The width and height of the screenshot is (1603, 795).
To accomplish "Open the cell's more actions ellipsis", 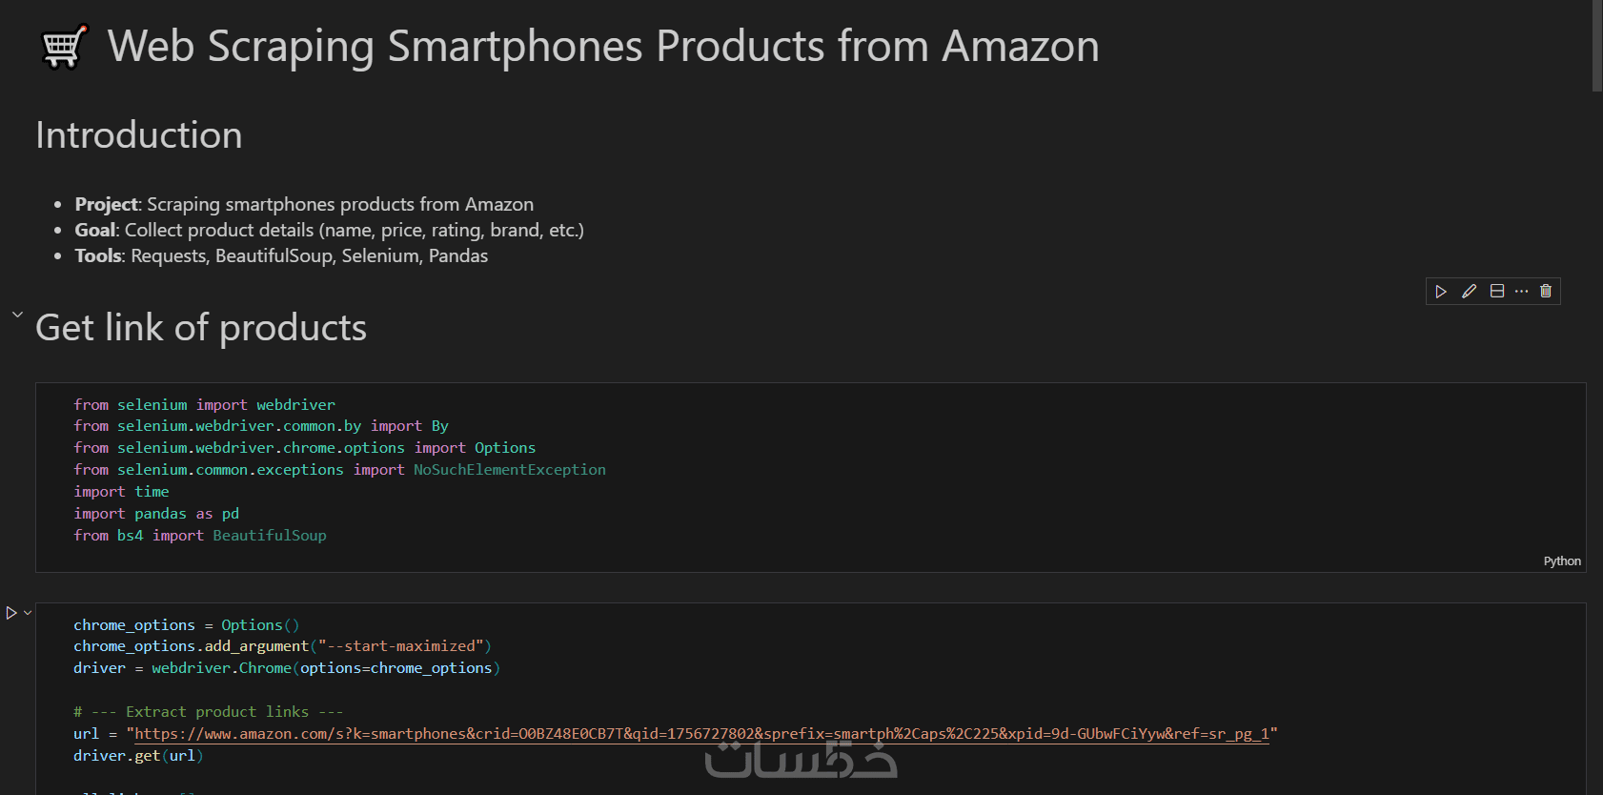I will point(1521,292).
